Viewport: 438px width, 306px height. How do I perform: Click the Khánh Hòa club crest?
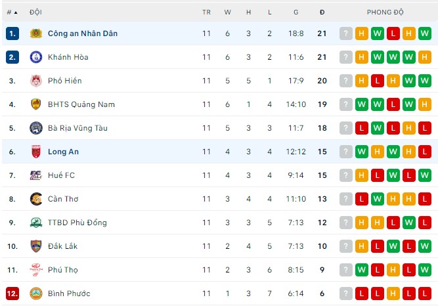coord(36,57)
